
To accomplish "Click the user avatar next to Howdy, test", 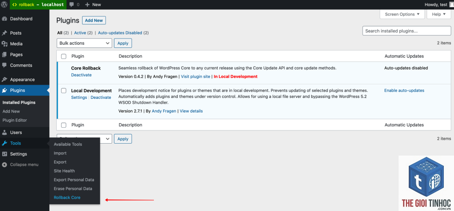I will pos(451,4).
